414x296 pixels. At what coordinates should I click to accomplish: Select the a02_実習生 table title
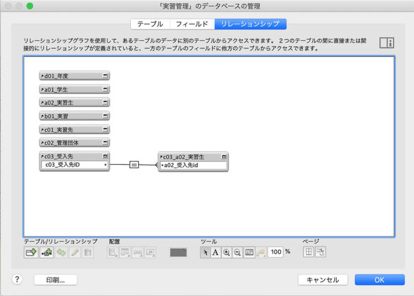(x=58, y=103)
